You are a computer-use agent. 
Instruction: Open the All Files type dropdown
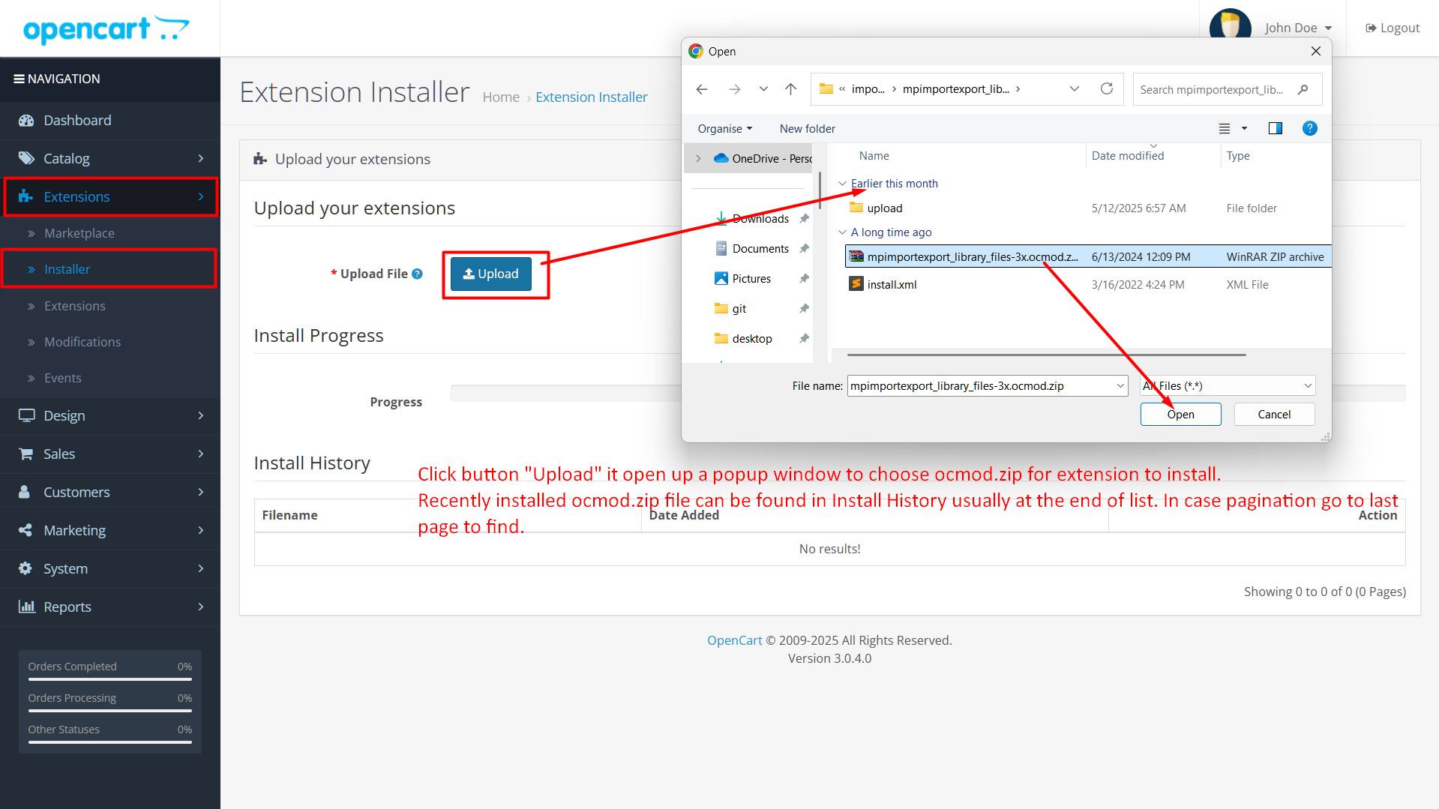coord(1228,385)
